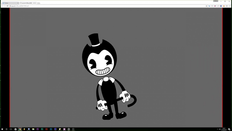This screenshot has height=131, width=232.
Task: Open the Windows Start menu
Action: pos(2,129)
